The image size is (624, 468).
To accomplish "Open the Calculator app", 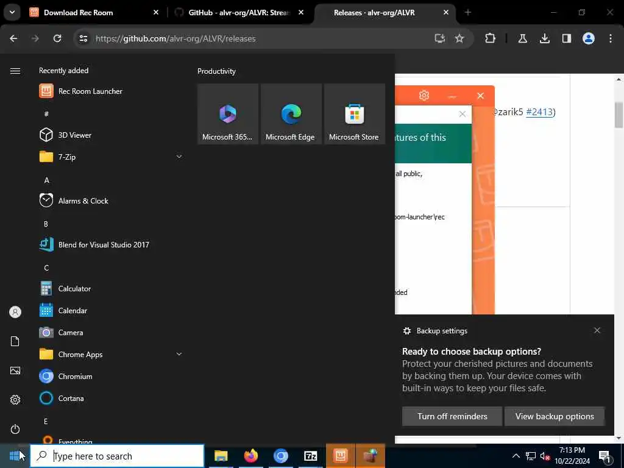I will pos(111,288).
